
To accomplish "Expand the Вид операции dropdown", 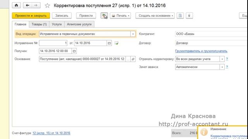I will [133, 34].
